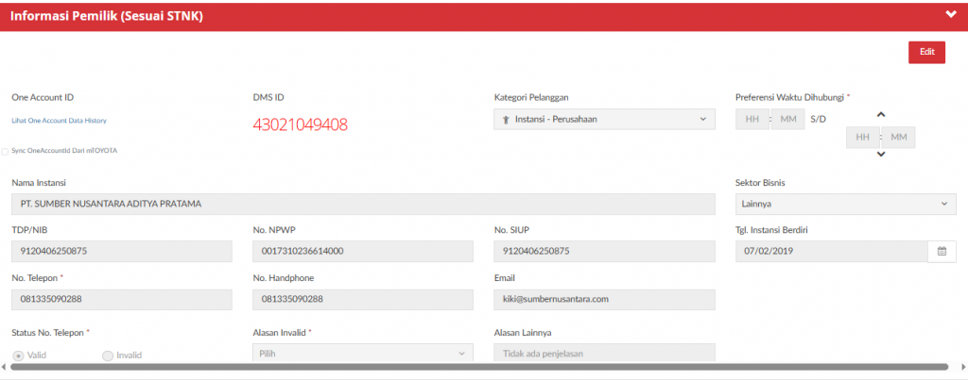Click the Email input field
Image resolution: width=968 pixels, height=380 pixels.
pyautogui.click(x=604, y=299)
